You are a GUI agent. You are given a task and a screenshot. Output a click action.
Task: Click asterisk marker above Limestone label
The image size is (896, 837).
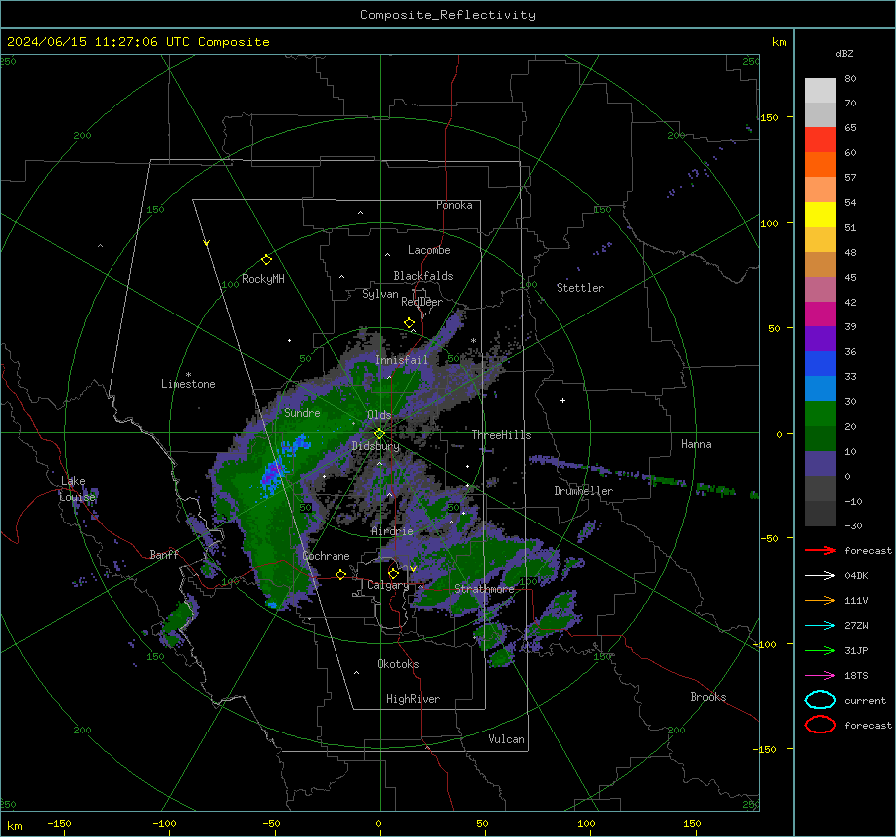point(188,375)
